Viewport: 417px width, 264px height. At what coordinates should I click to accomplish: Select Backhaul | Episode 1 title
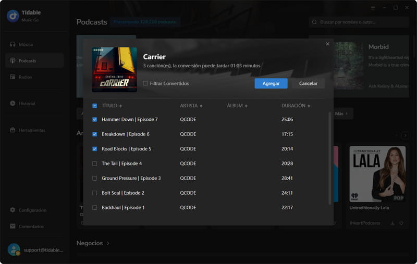coord(123,208)
